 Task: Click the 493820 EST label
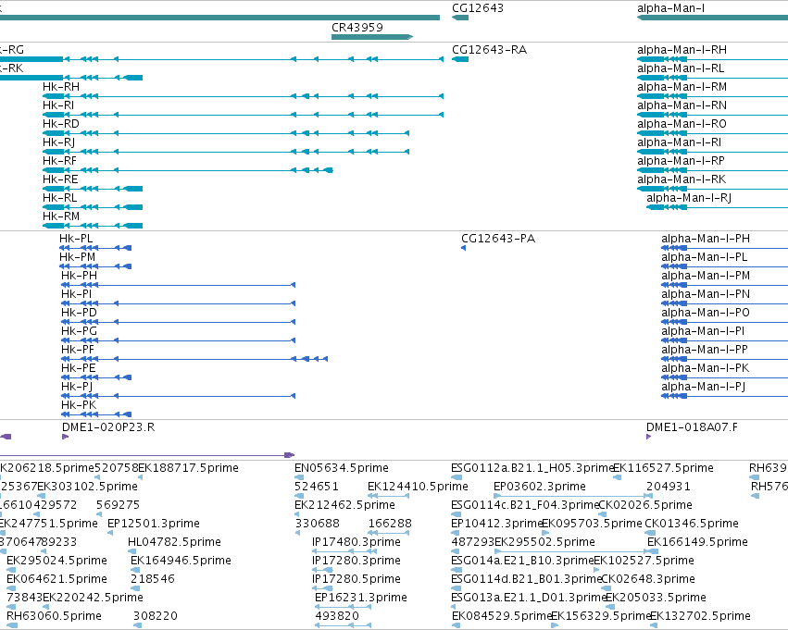[337, 616]
